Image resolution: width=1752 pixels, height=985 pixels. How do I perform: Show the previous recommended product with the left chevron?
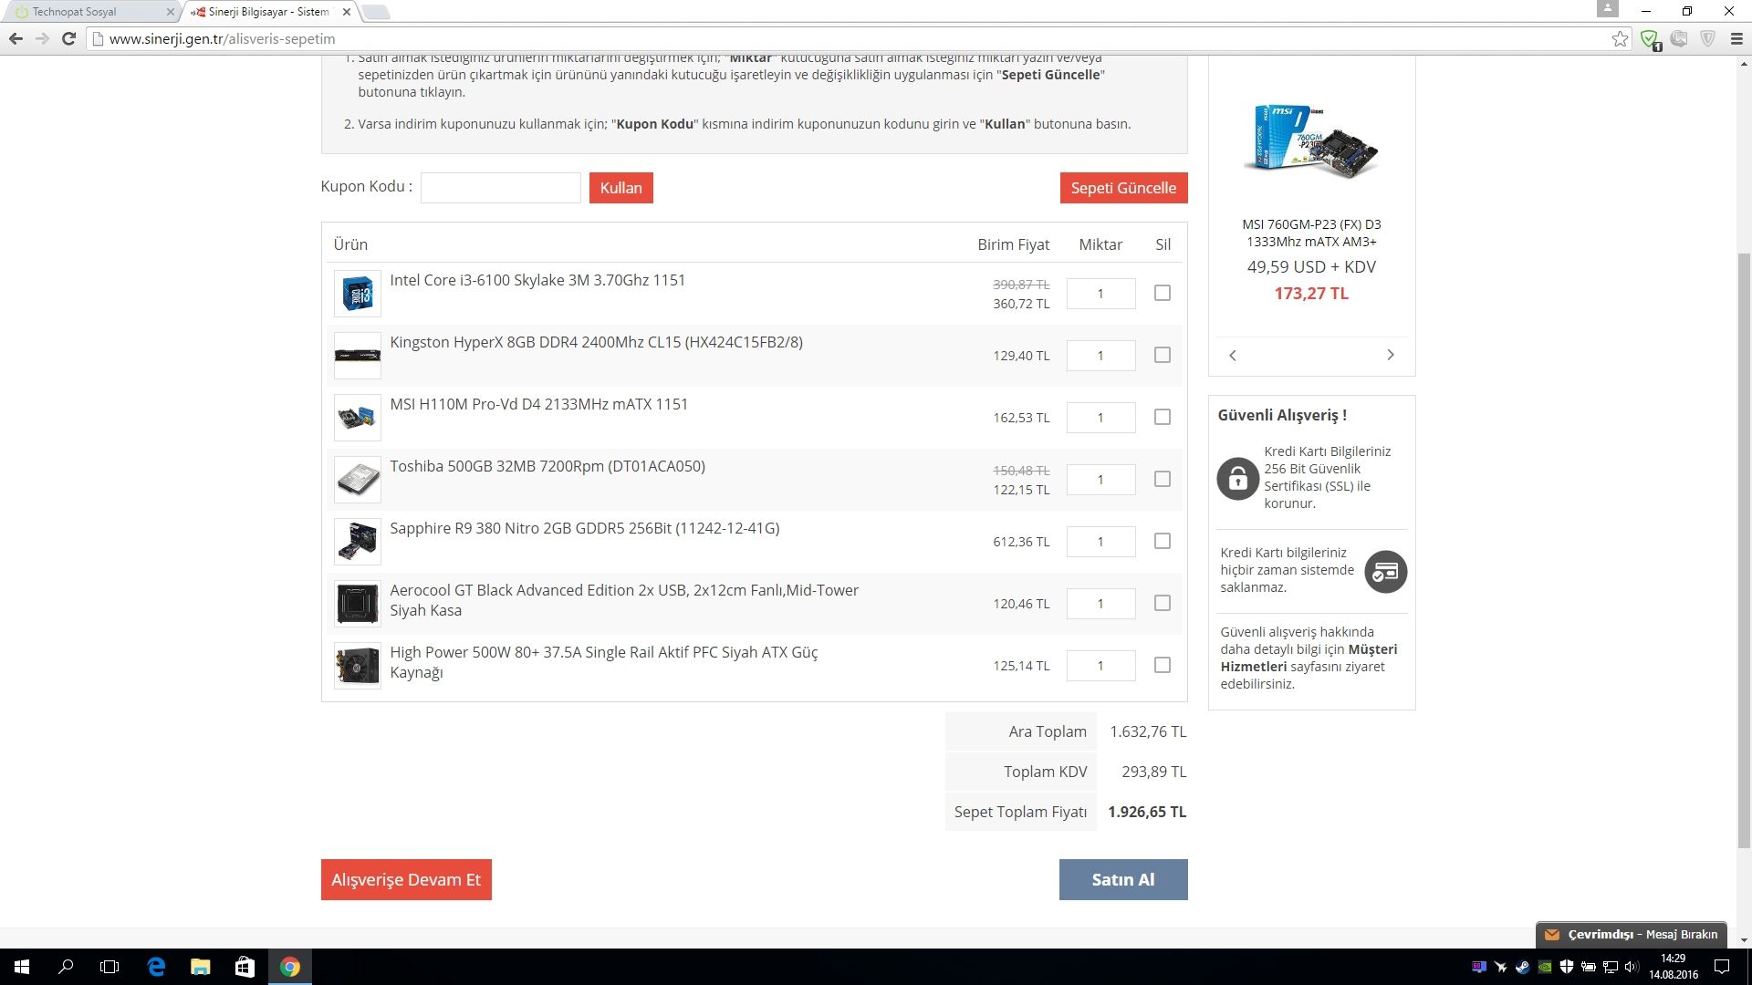1233,355
